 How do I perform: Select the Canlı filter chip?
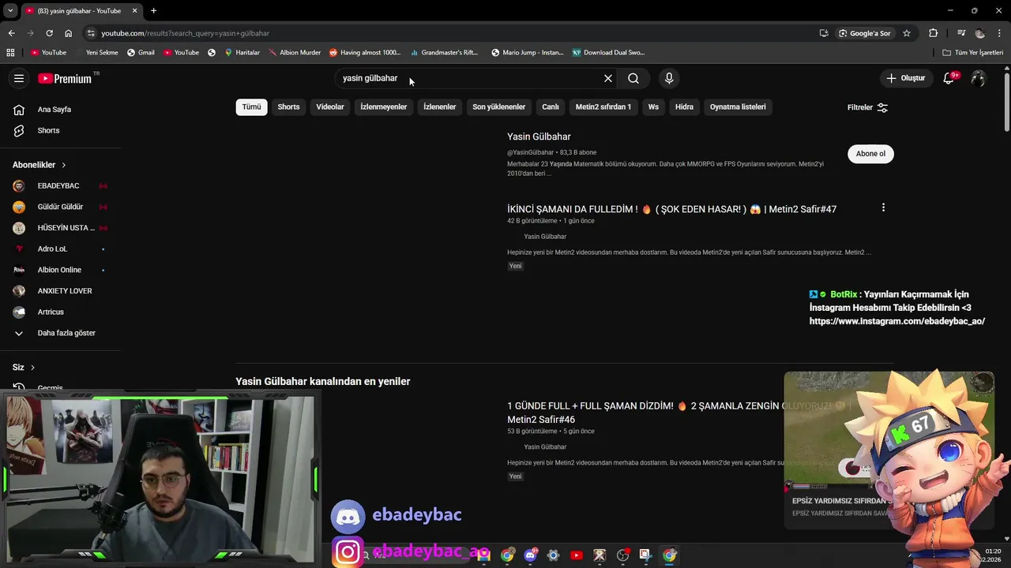[x=551, y=107]
